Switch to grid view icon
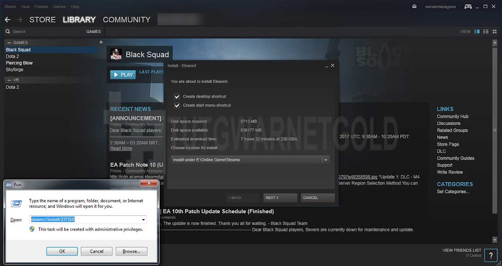Screen dimensions: 502x266 click(495, 31)
